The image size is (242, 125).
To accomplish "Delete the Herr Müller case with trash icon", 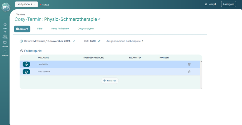I will [x=189, y=64].
